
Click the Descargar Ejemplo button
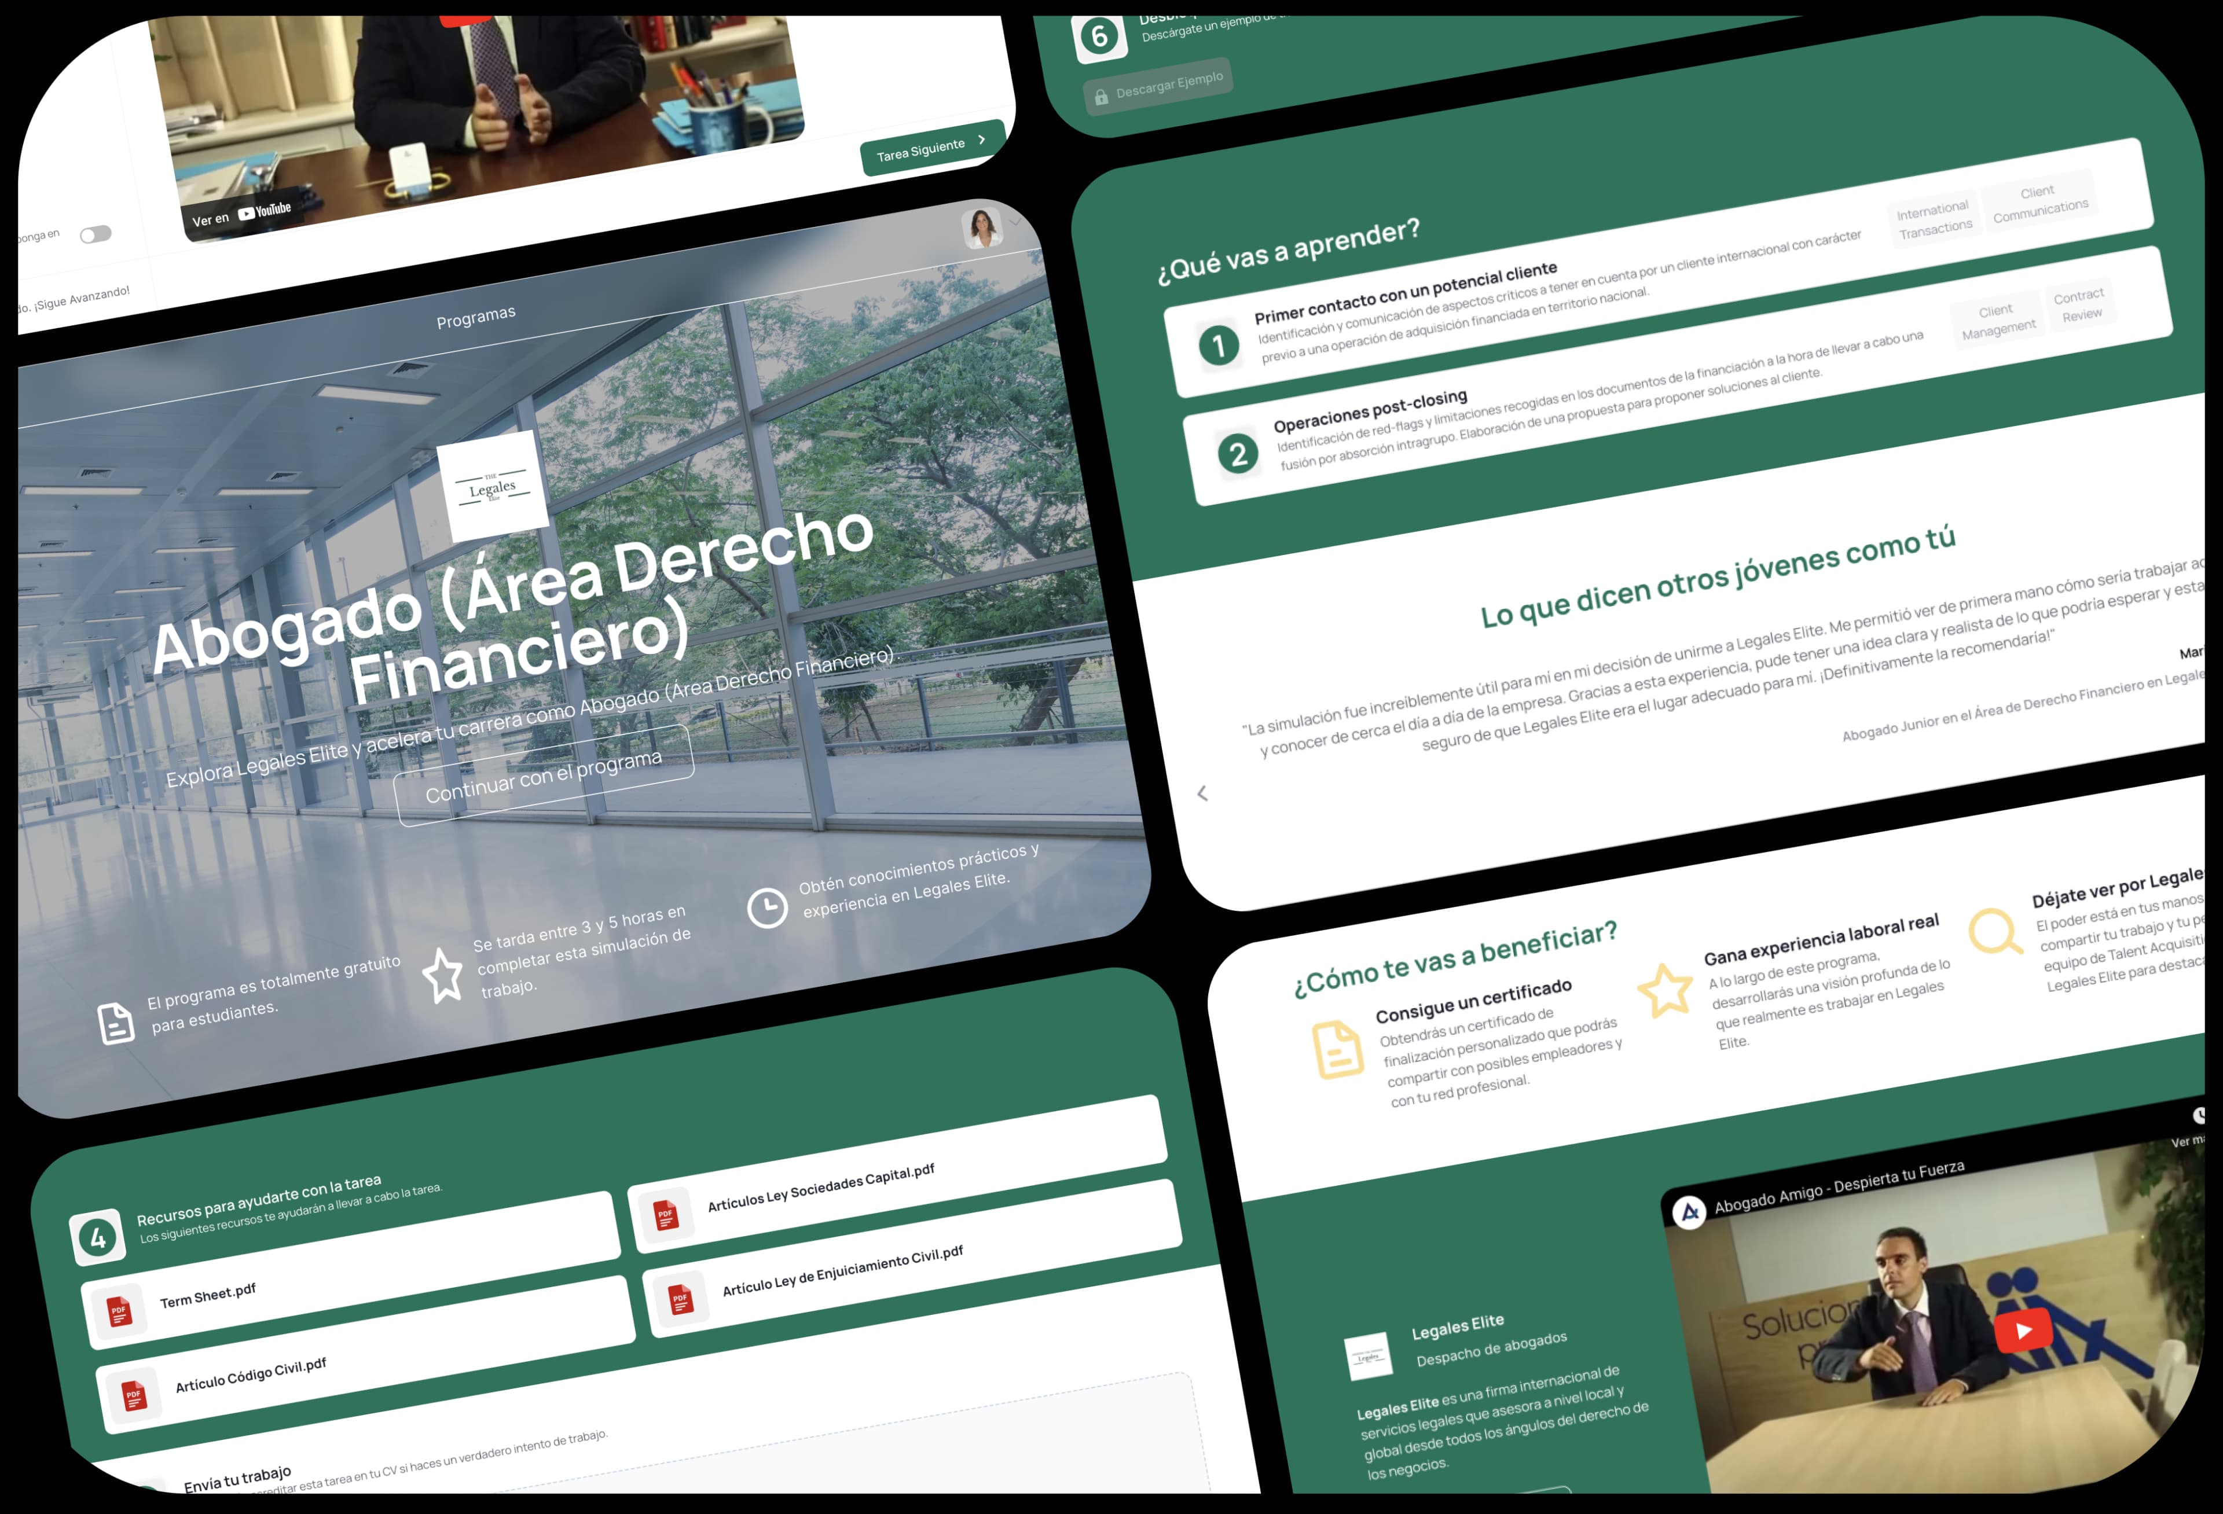[1157, 87]
